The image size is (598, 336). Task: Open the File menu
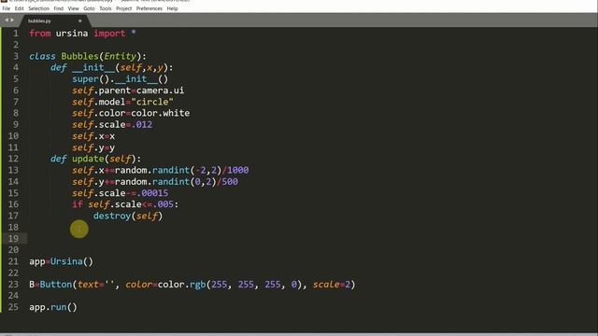(x=7, y=8)
